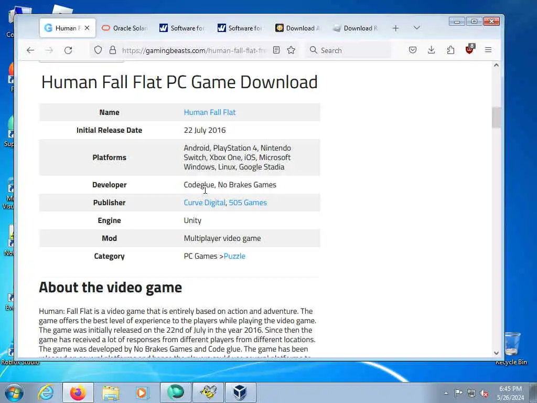List all tabs dropdown arrow
The height and width of the screenshot is (403, 537).
point(417,28)
